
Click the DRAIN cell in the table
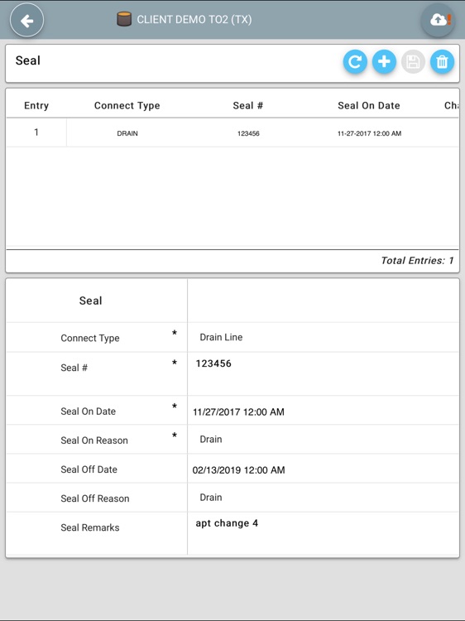coord(127,133)
